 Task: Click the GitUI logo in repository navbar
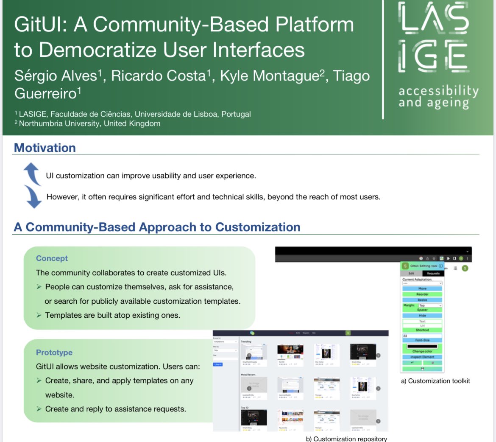coord(252,333)
